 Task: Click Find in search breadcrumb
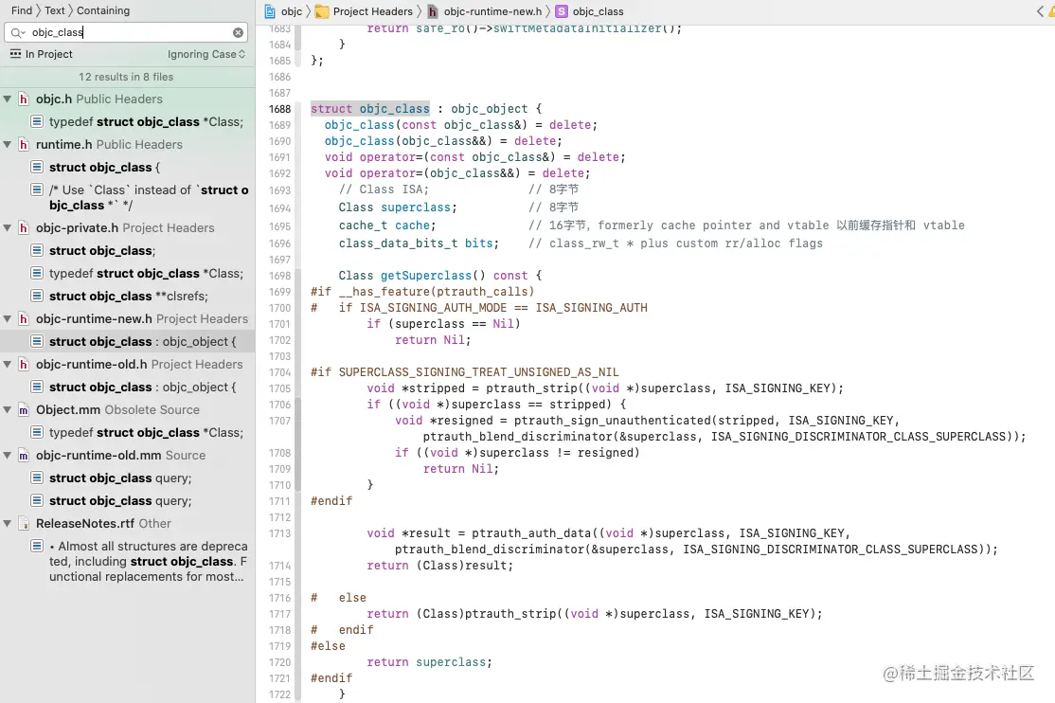(22, 10)
